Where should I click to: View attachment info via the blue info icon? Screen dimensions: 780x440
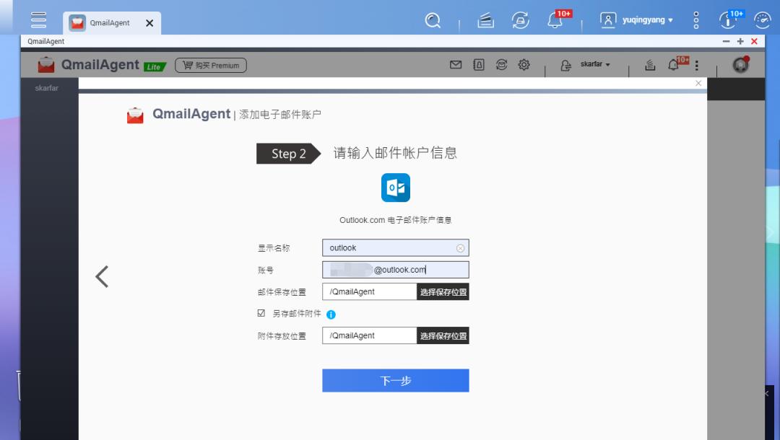(331, 314)
